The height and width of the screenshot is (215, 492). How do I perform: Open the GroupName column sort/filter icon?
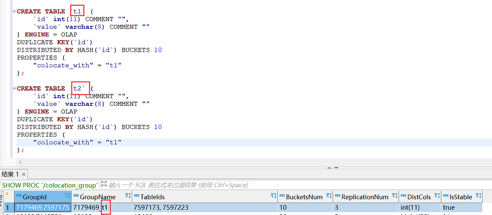tap(128, 196)
